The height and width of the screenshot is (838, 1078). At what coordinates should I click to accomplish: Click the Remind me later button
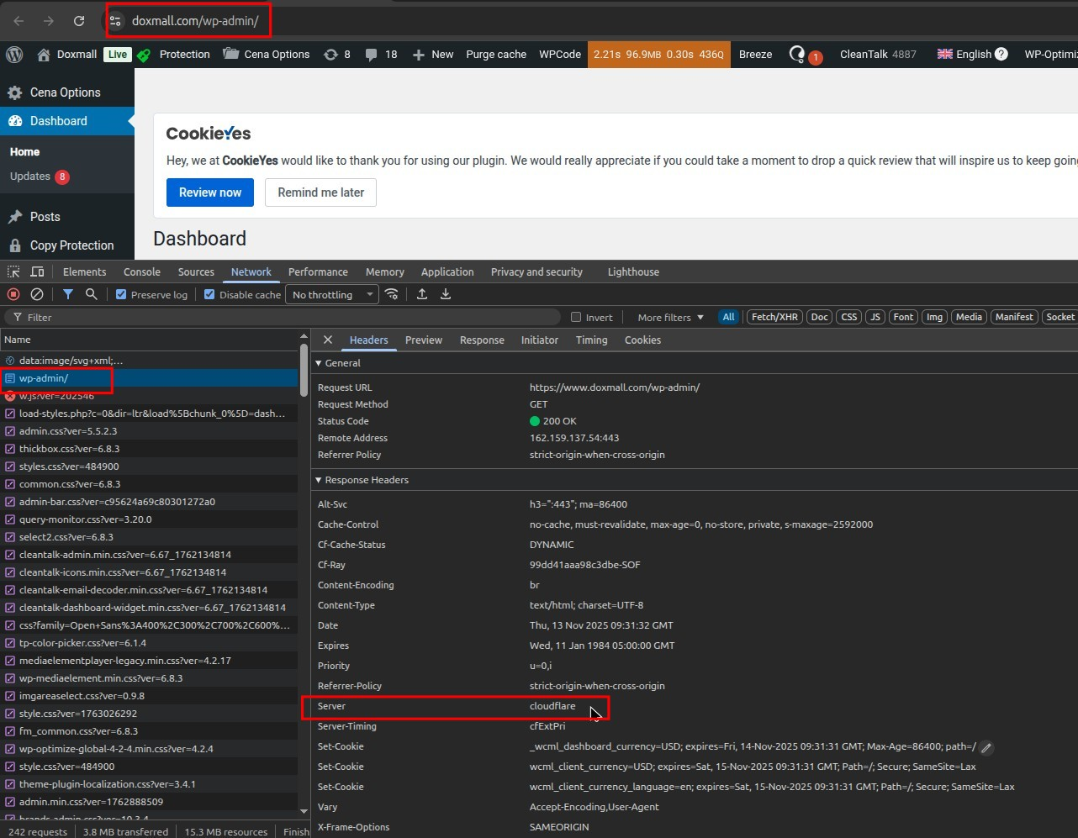pyautogui.click(x=320, y=192)
